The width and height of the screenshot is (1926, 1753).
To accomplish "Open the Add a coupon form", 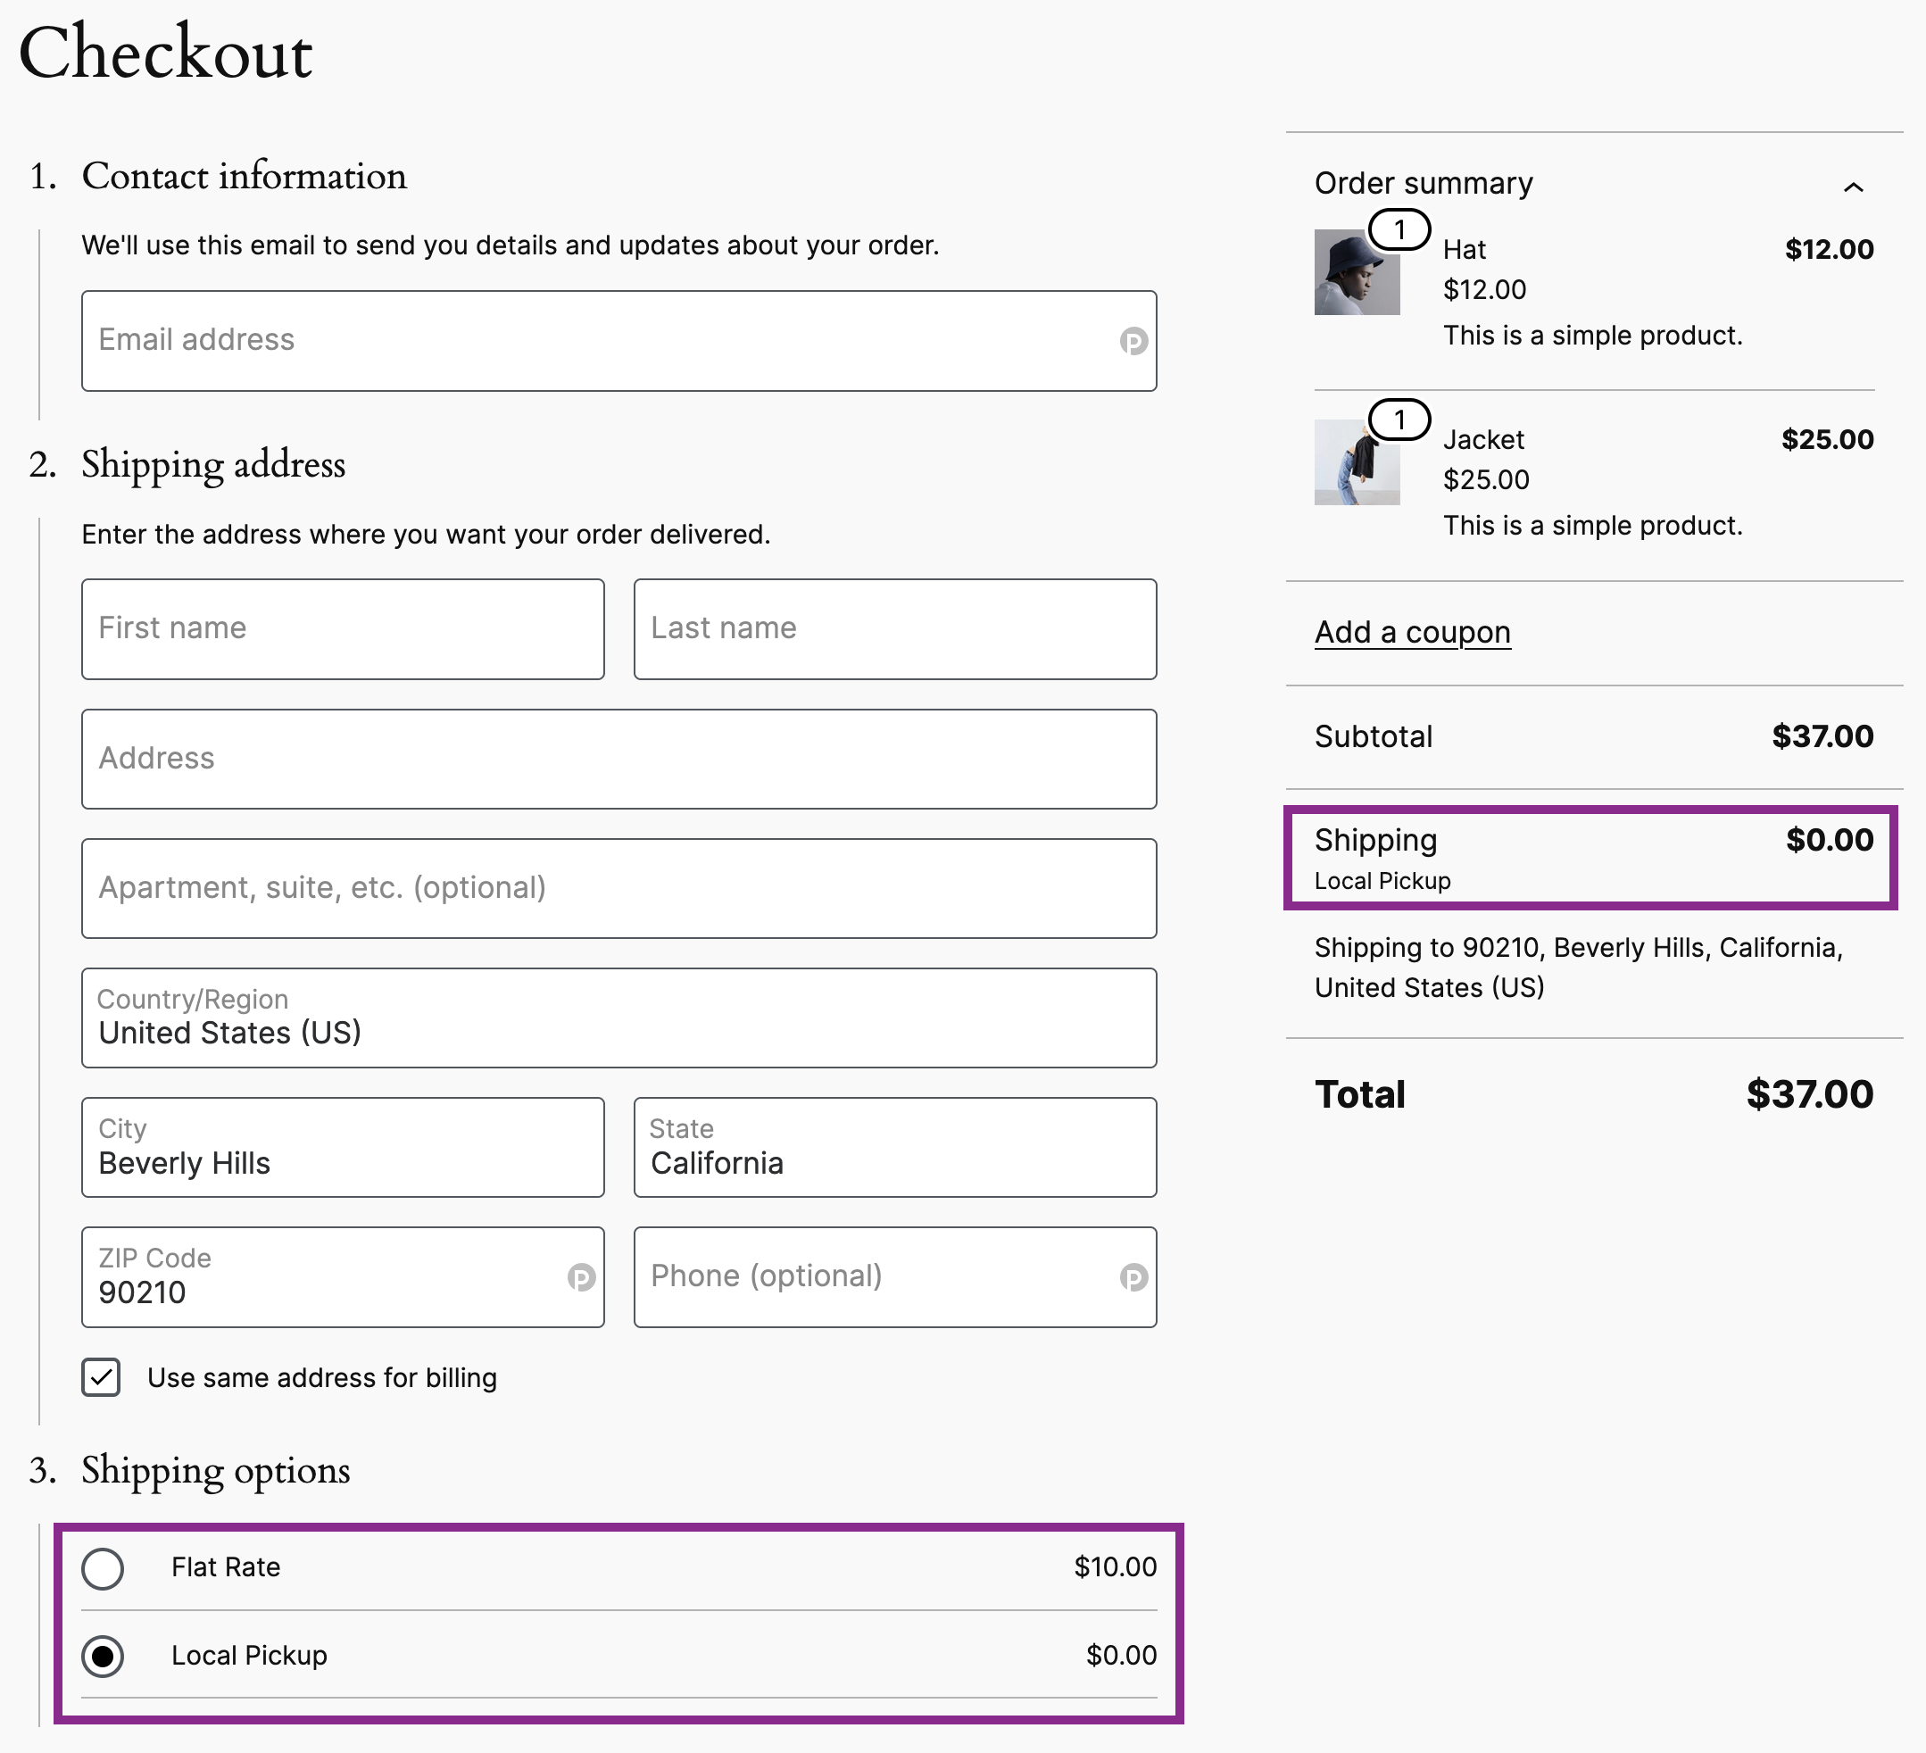I will point(1412,631).
